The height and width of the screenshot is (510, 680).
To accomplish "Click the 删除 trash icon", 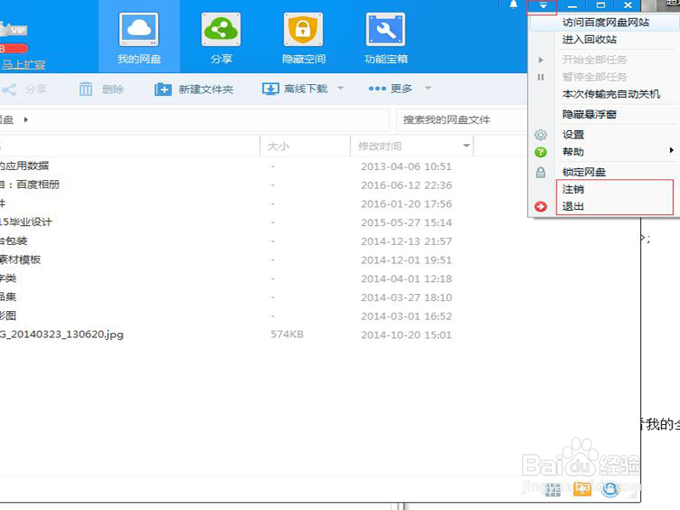I will point(86,89).
